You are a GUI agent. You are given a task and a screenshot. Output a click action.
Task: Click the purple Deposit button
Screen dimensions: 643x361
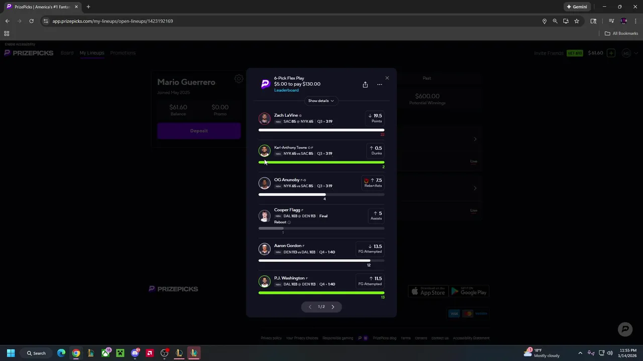199,131
